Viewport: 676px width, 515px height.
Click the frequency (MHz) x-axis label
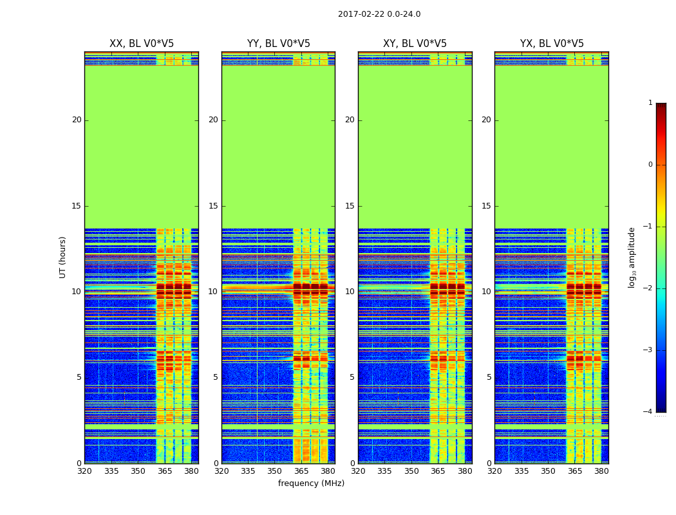pos(311,483)
